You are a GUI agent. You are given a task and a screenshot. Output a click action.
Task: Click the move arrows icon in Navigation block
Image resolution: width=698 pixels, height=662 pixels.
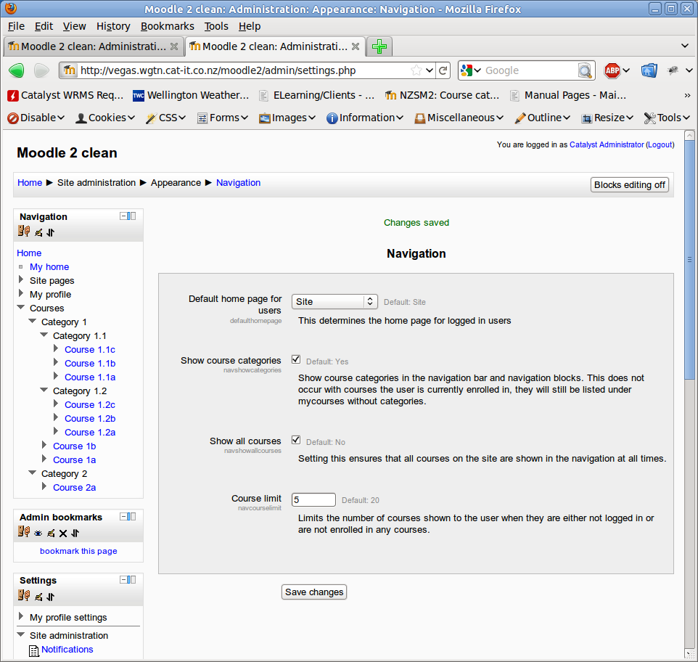pyautogui.click(x=50, y=232)
